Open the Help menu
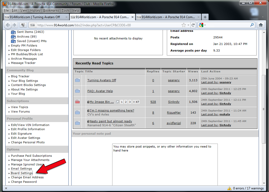The height and width of the screenshot is (192, 269). [76, 11]
